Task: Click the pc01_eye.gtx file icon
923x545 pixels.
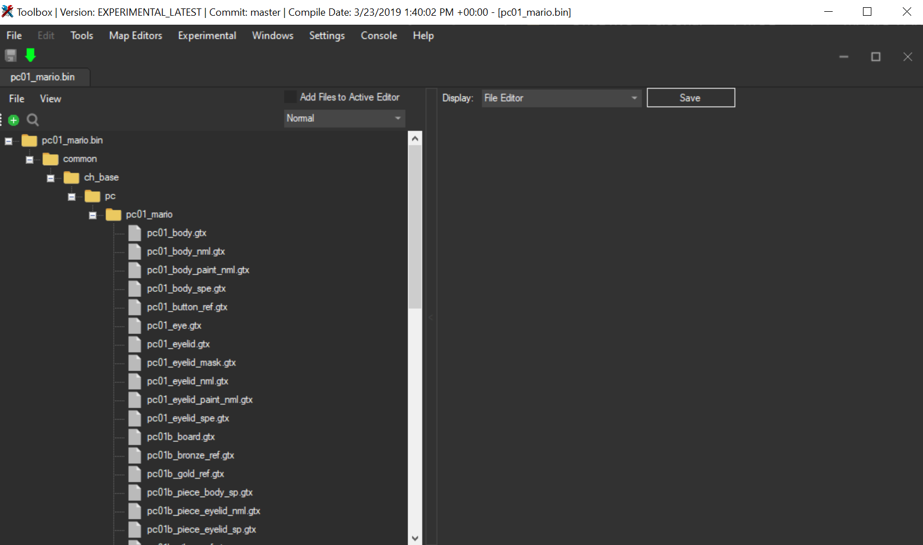Action: 135,326
